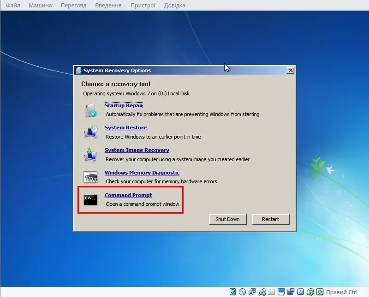Click the black Command Prompt console icon

[90, 199]
